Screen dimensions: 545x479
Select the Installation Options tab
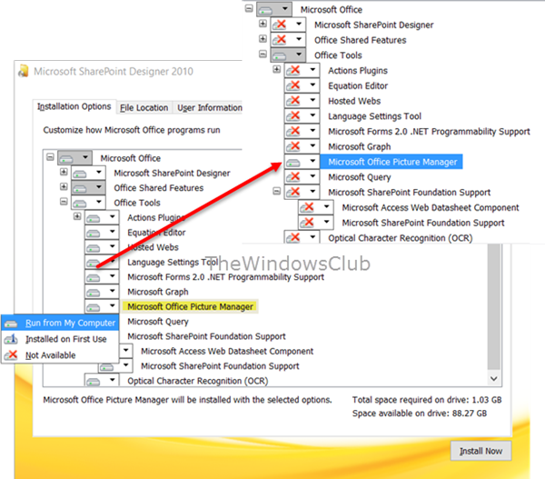pos(74,106)
